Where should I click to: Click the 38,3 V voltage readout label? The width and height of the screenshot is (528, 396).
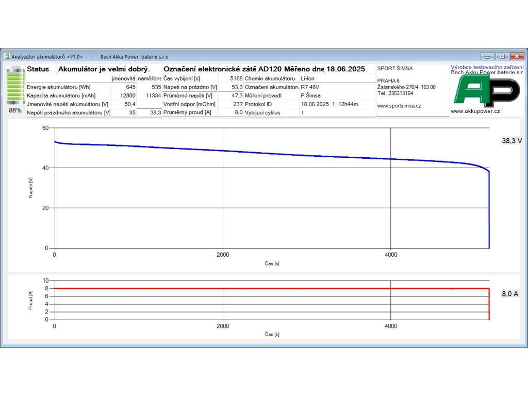coord(511,141)
